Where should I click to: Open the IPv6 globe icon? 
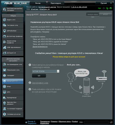[4, 87]
